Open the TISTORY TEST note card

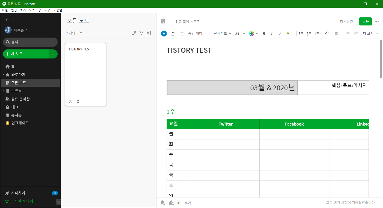[86, 75]
